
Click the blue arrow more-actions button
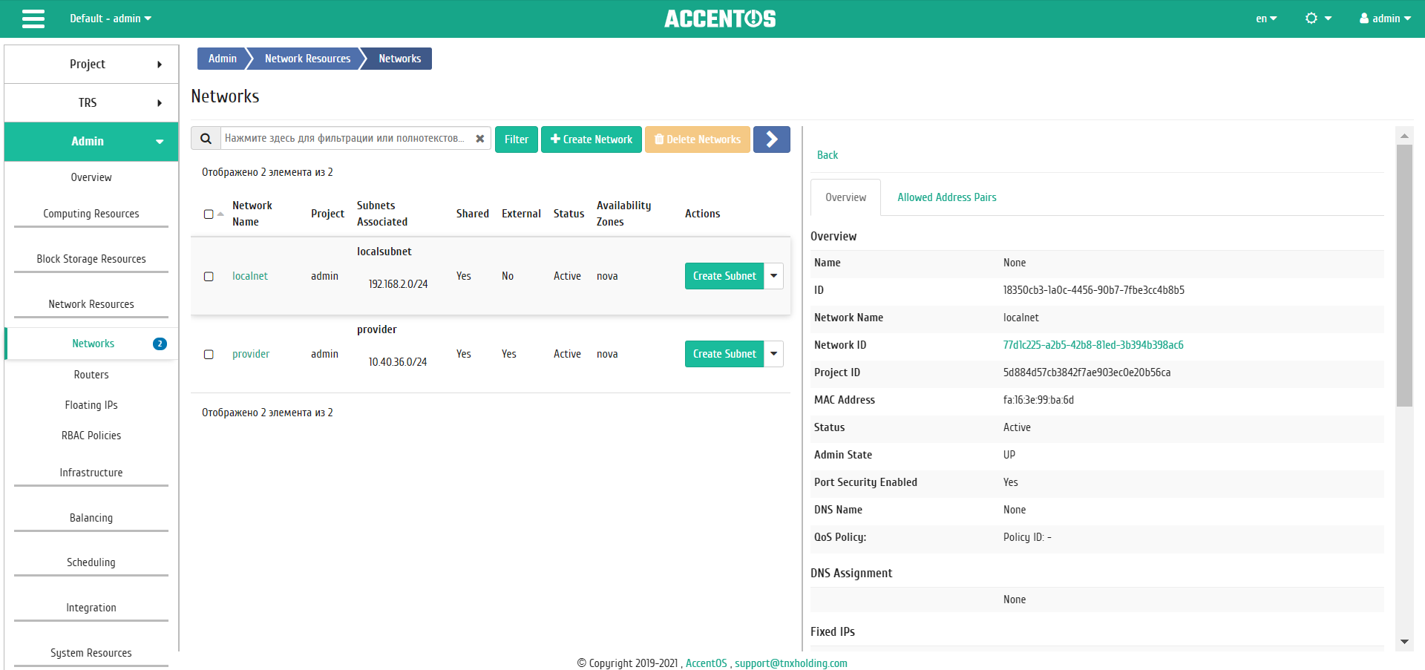click(x=772, y=139)
